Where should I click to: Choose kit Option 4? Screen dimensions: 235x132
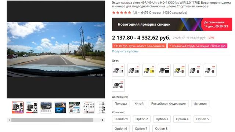tap(182, 119)
